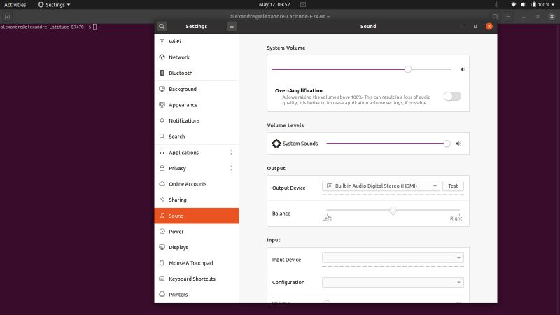Screen dimensions: 560x315
Task: Click the volume indicator in top bar
Action: pos(524,5)
